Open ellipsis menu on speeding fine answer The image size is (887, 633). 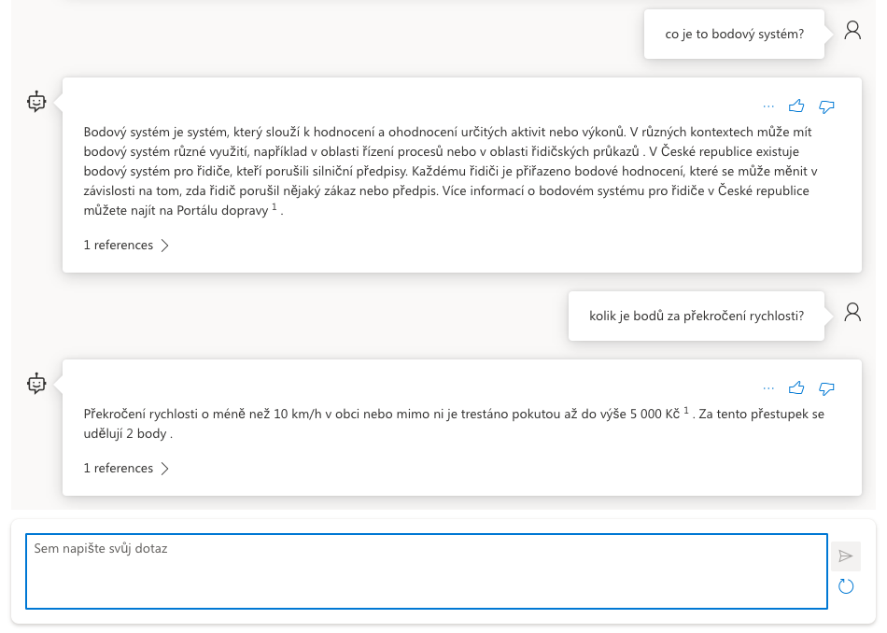[x=768, y=387]
